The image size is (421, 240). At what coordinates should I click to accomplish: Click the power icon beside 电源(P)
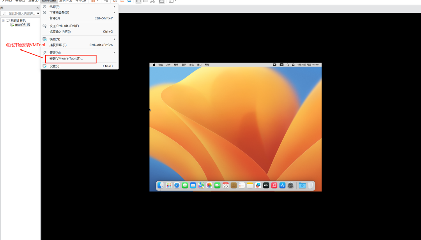[44, 7]
